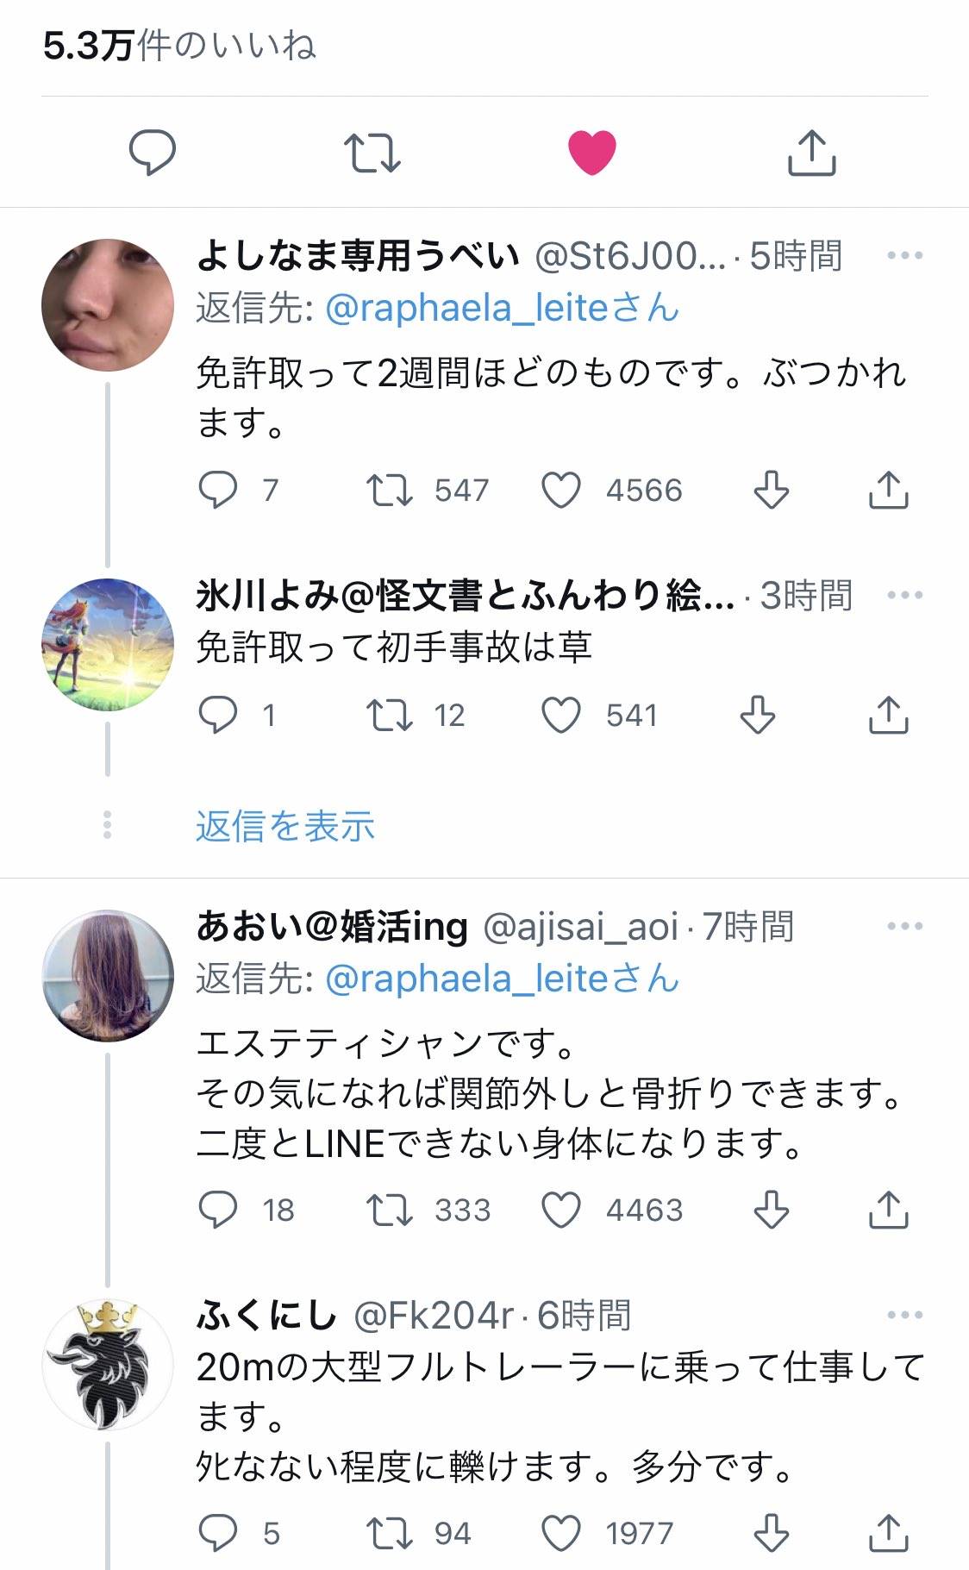
Task: Open あおい@婚活ing profile picture
Action: pos(108,975)
